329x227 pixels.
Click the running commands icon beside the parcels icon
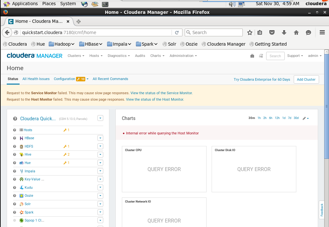(x=261, y=56)
